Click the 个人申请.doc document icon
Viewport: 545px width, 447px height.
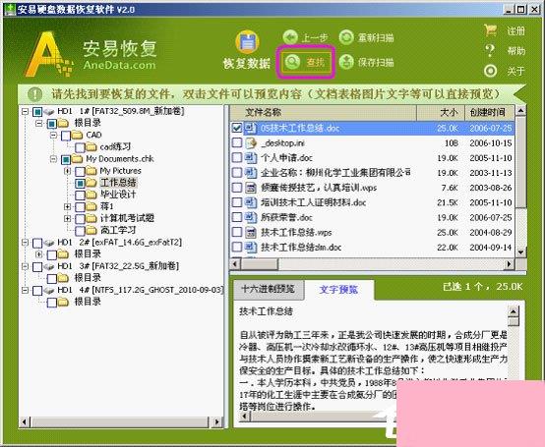tap(251, 157)
